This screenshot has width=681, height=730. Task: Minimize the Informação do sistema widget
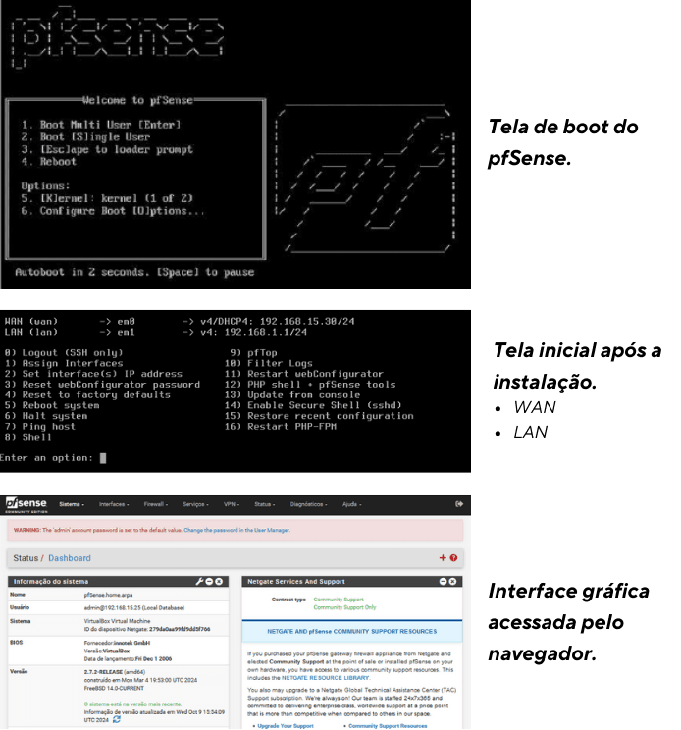pyautogui.click(x=210, y=582)
